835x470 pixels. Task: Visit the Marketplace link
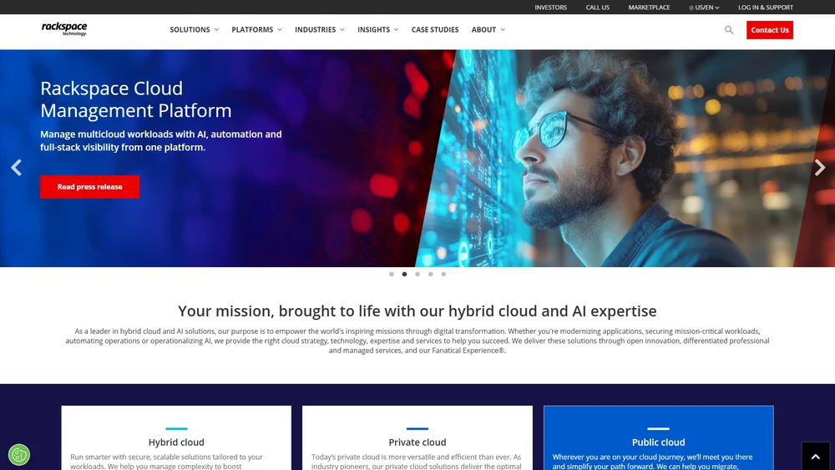(x=649, y=8)
